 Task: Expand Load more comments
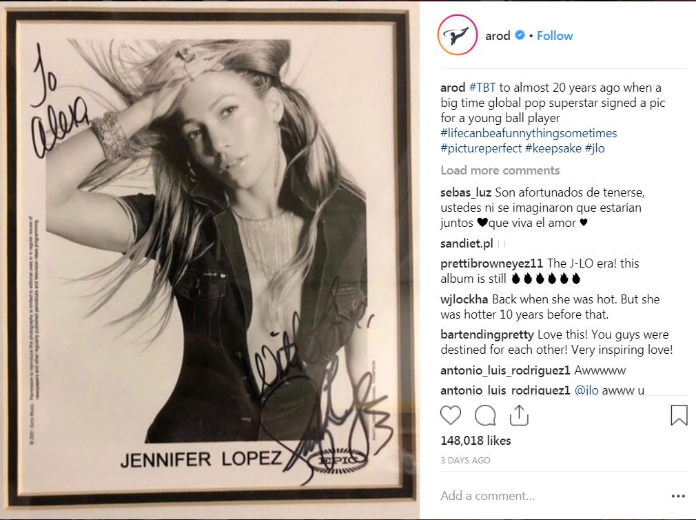coord(500,170)
